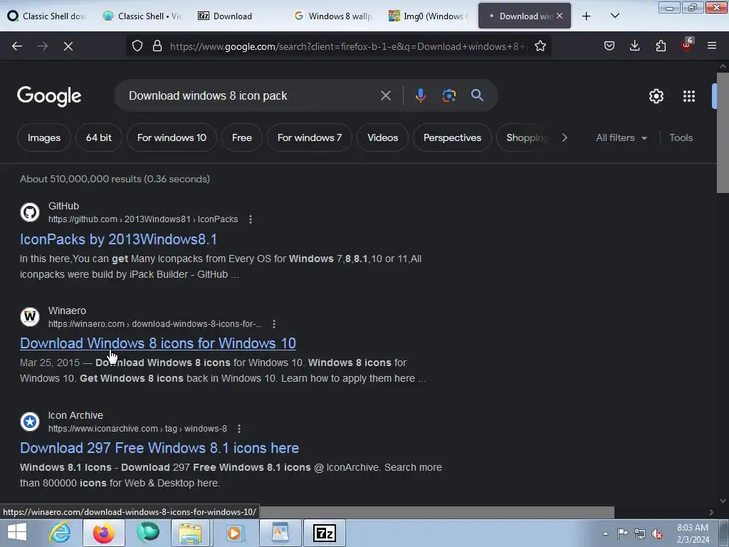
Task: Open Windows Start menu
Action: coord(17,532)
